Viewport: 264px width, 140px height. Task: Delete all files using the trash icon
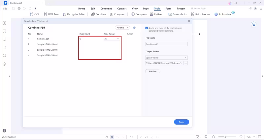pos(134,28)
